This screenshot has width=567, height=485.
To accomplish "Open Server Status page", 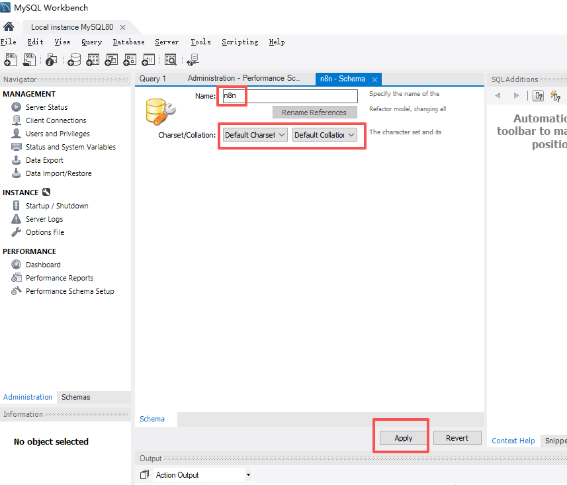I will click(x=47, y=107).
